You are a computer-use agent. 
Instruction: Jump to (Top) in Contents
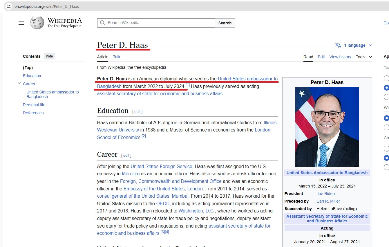pos(28,68)
